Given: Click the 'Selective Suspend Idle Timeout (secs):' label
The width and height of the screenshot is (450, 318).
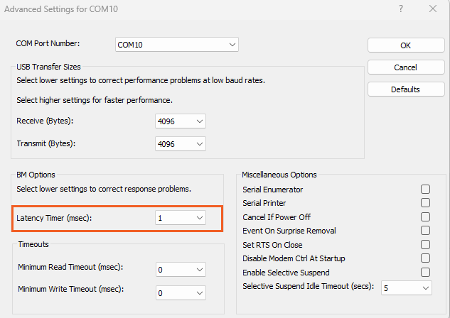Looking at the screenshot, I should pos(308,286).
